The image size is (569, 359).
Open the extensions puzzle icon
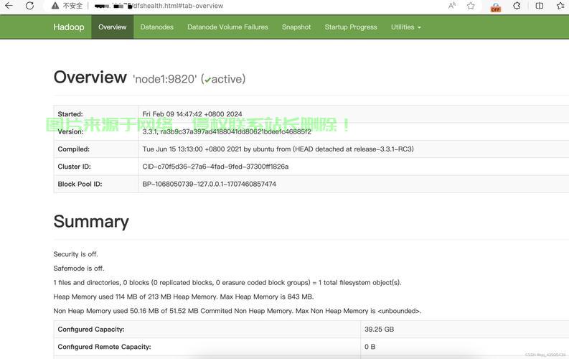[517, 6]
